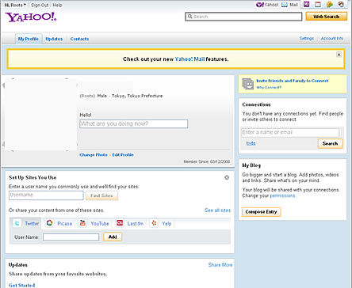
Task: Click the invite friends smiley icon
Action: (248, 84)
